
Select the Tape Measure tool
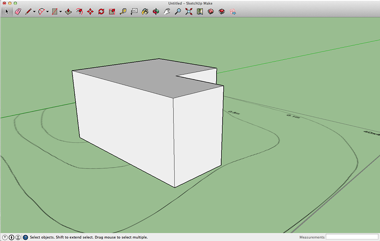tap(123, 11)
